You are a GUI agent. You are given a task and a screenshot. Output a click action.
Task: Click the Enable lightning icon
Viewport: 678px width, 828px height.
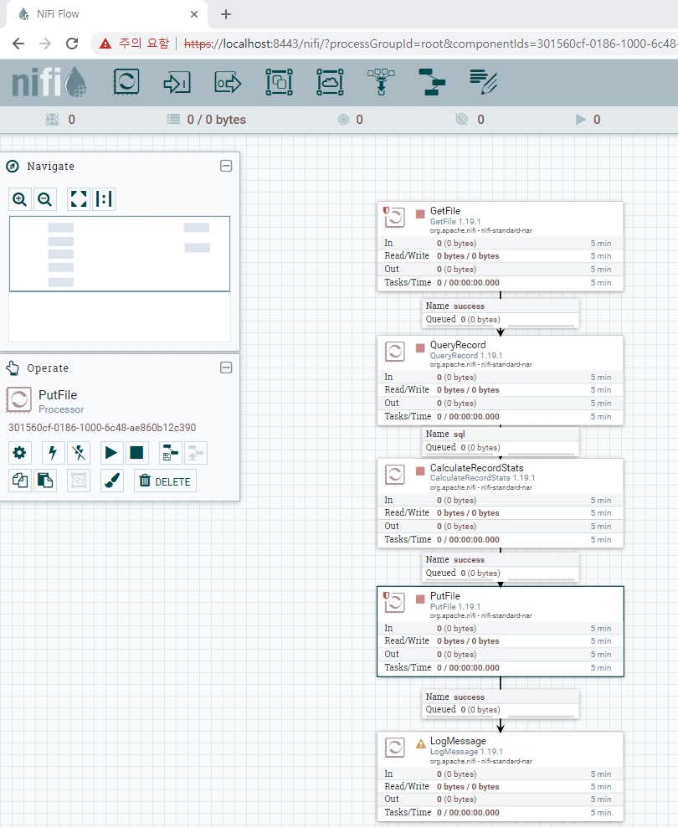53,453
